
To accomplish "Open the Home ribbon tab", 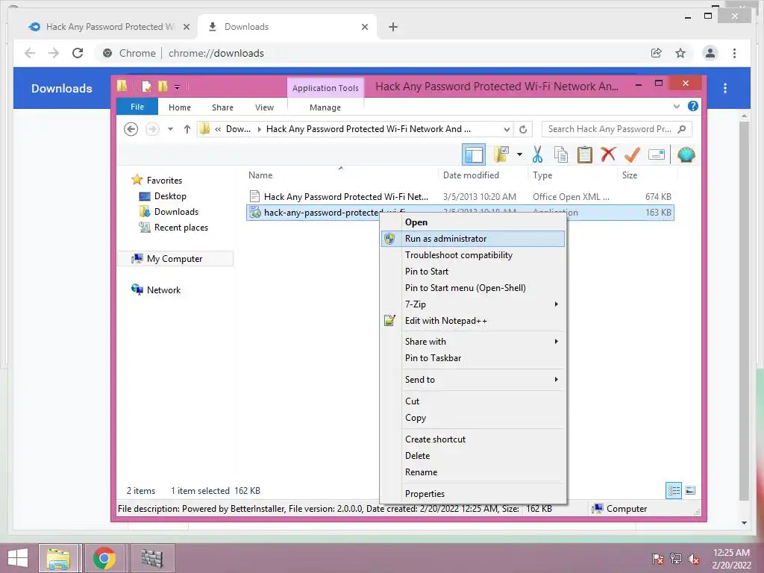I will click(x=180, y=107).
